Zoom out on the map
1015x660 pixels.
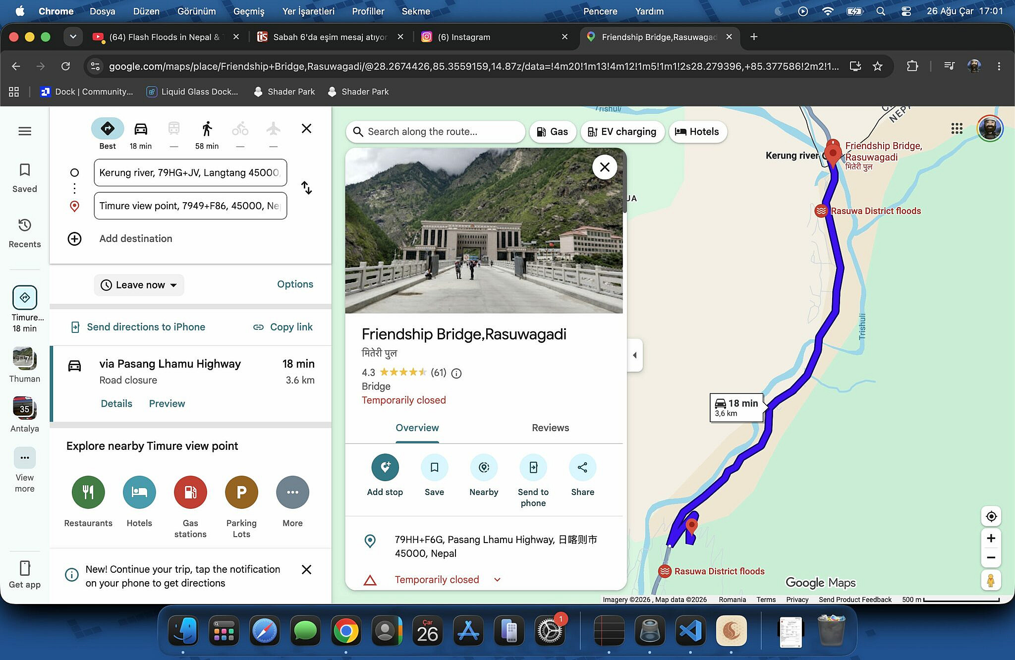991,557
